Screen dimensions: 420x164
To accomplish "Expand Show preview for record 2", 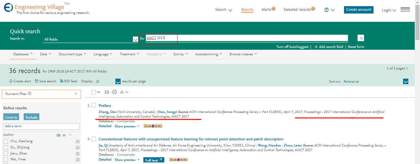I will coord(127,160).
